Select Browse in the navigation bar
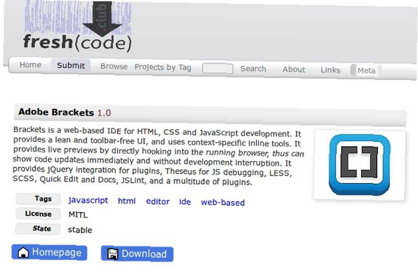The height and width of the screenshot is (273, 418). [x=114, y=66]
